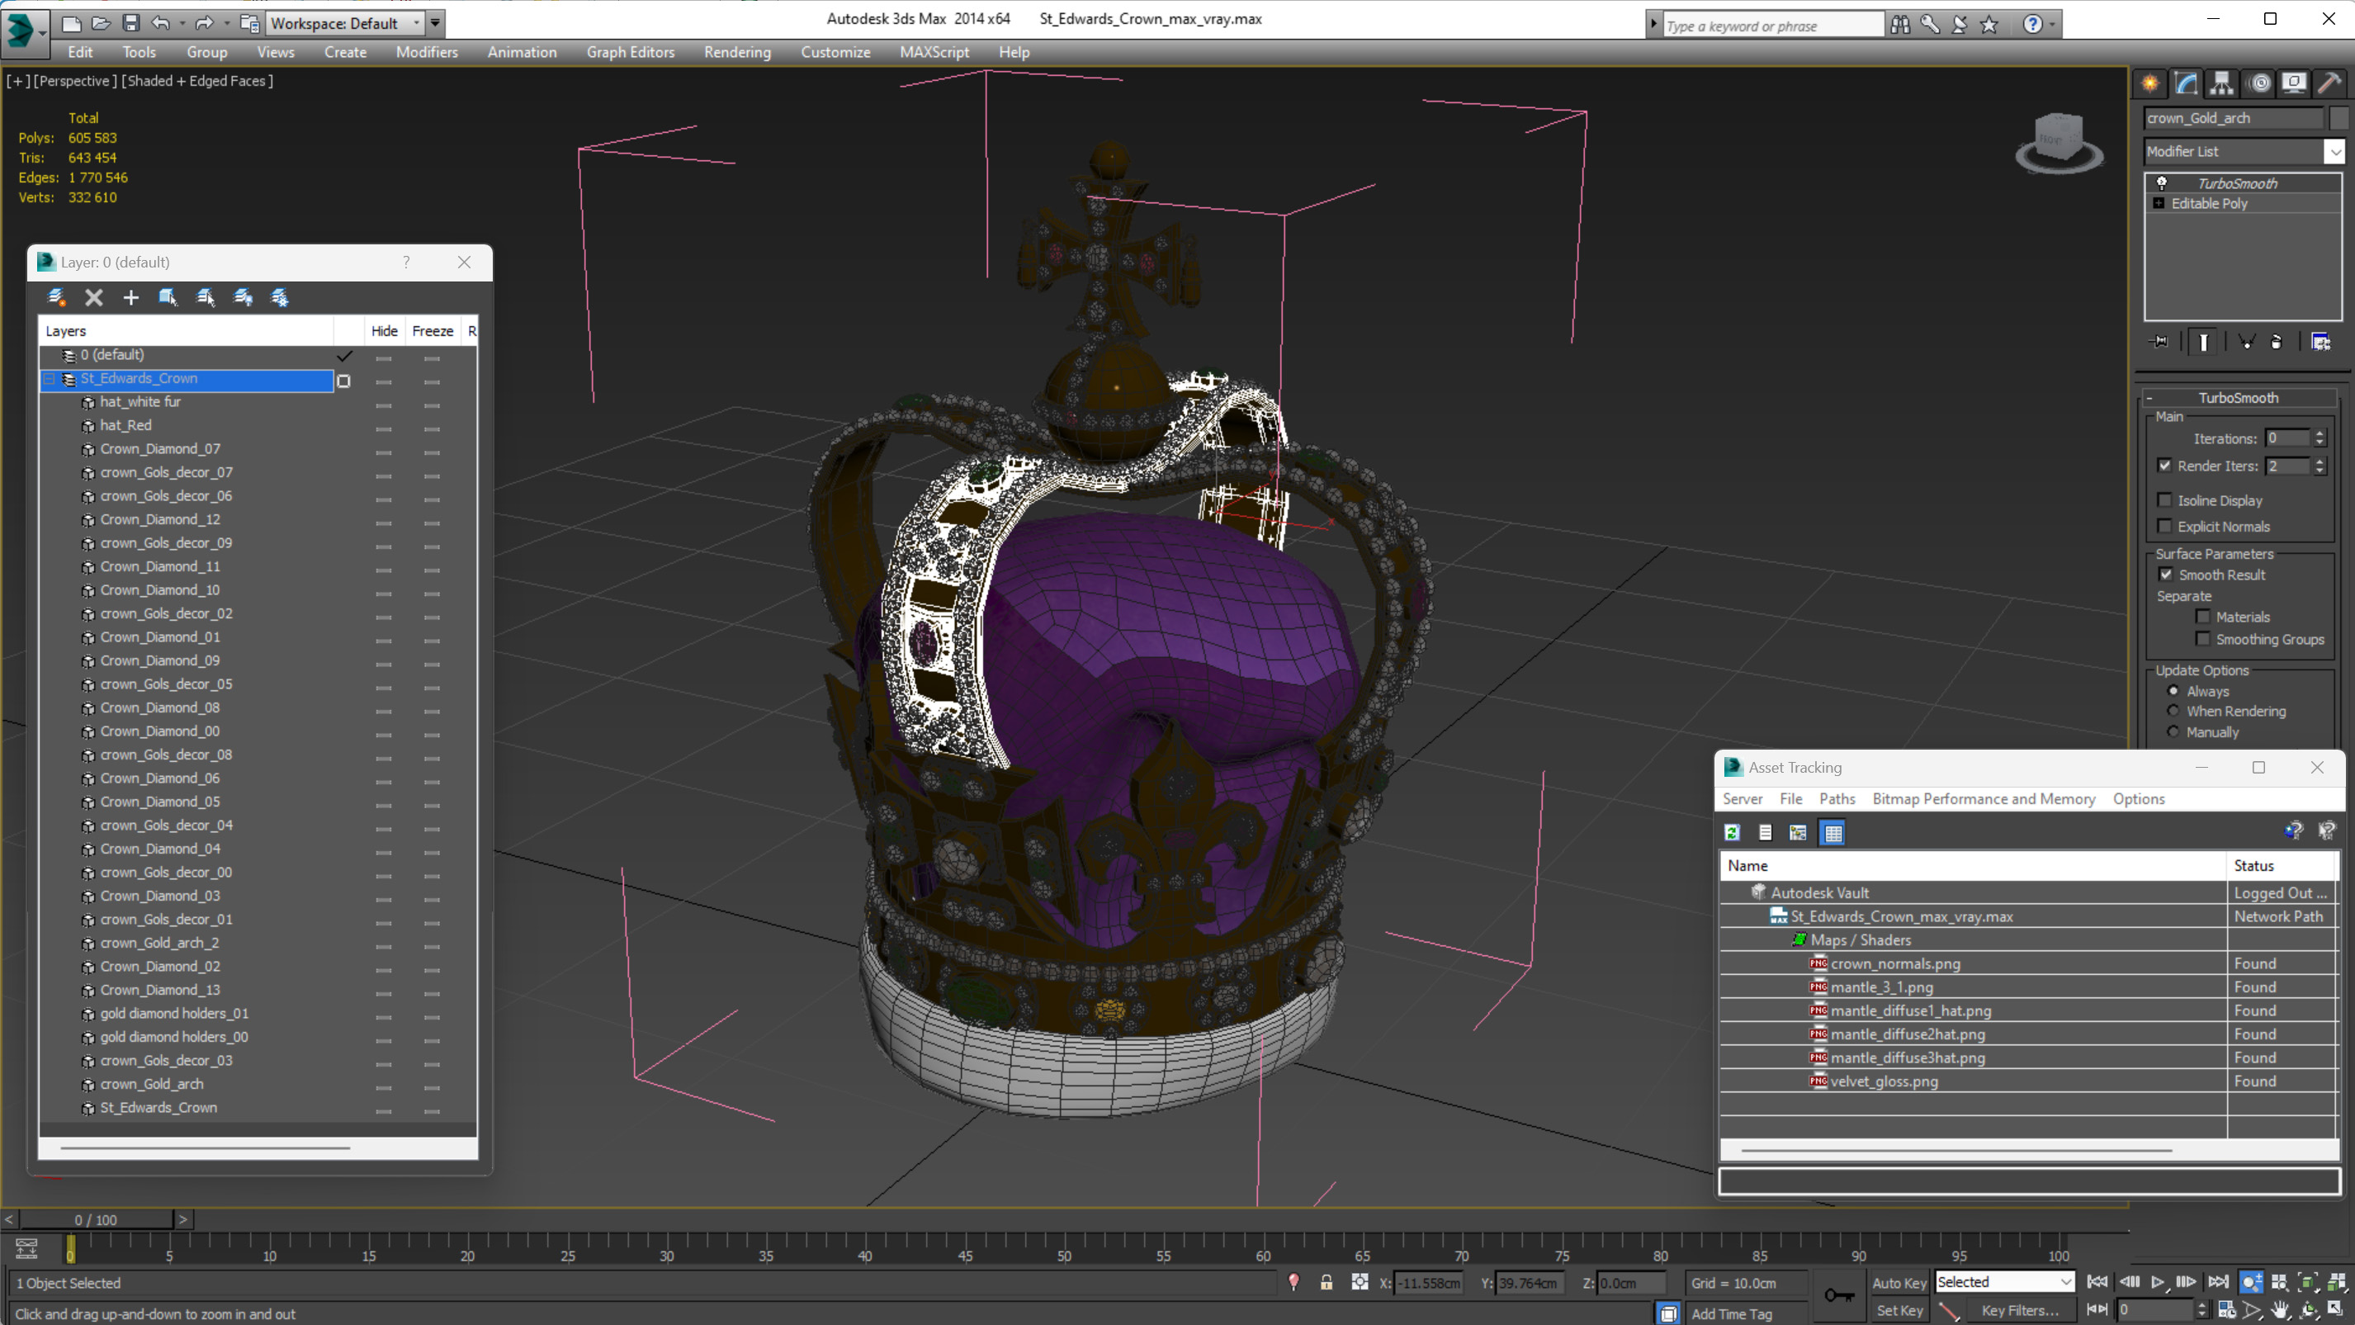Open Help question mark dropdown arrow

click(x=2052, y=25)
